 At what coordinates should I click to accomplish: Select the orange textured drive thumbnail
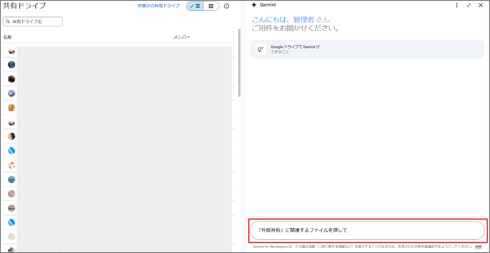click(11, 108)
